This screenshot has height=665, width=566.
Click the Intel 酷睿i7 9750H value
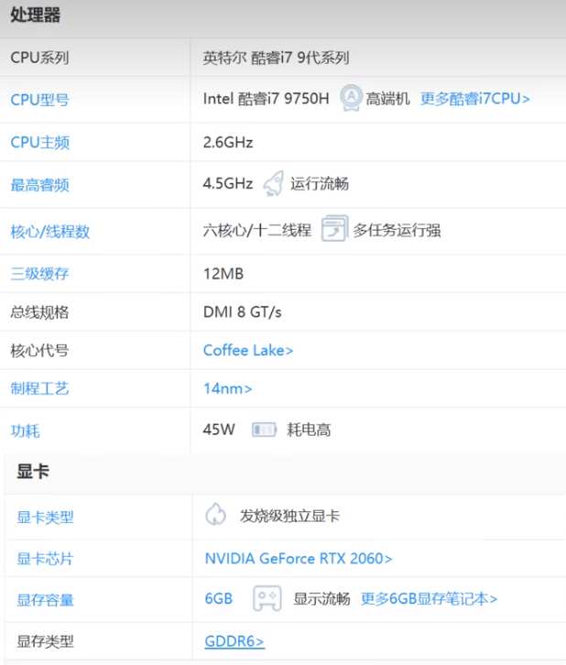(267, 99)
